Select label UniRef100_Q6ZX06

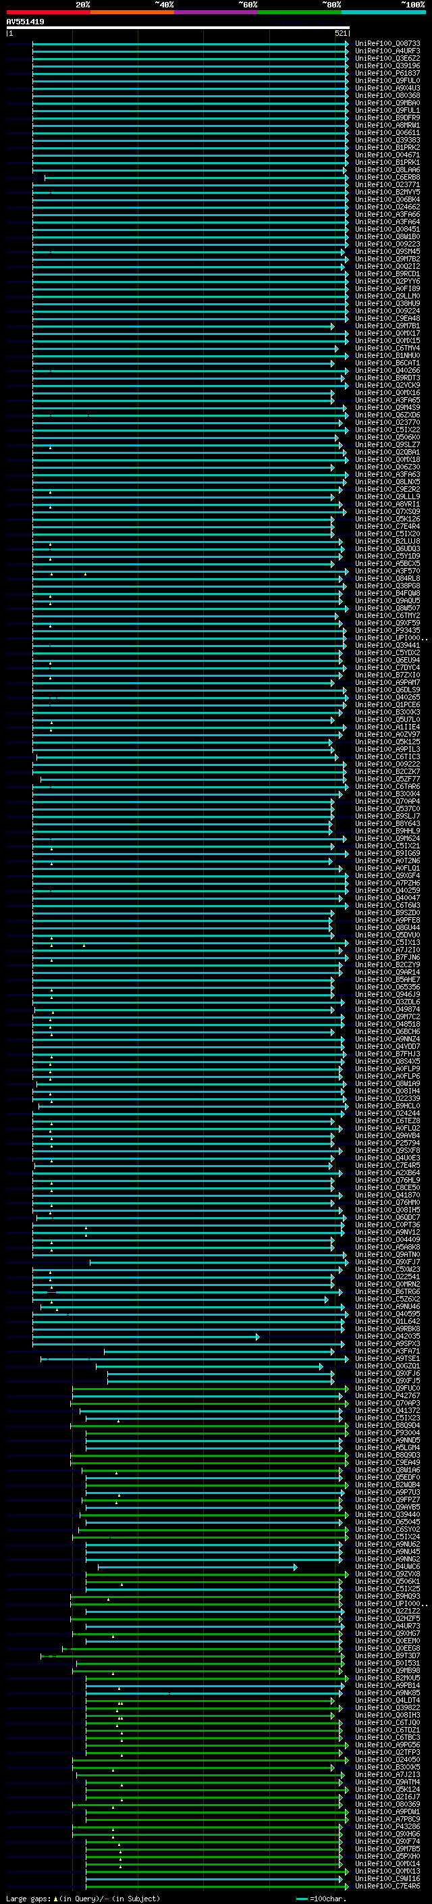pyautogui.click(x=387, y=415)
